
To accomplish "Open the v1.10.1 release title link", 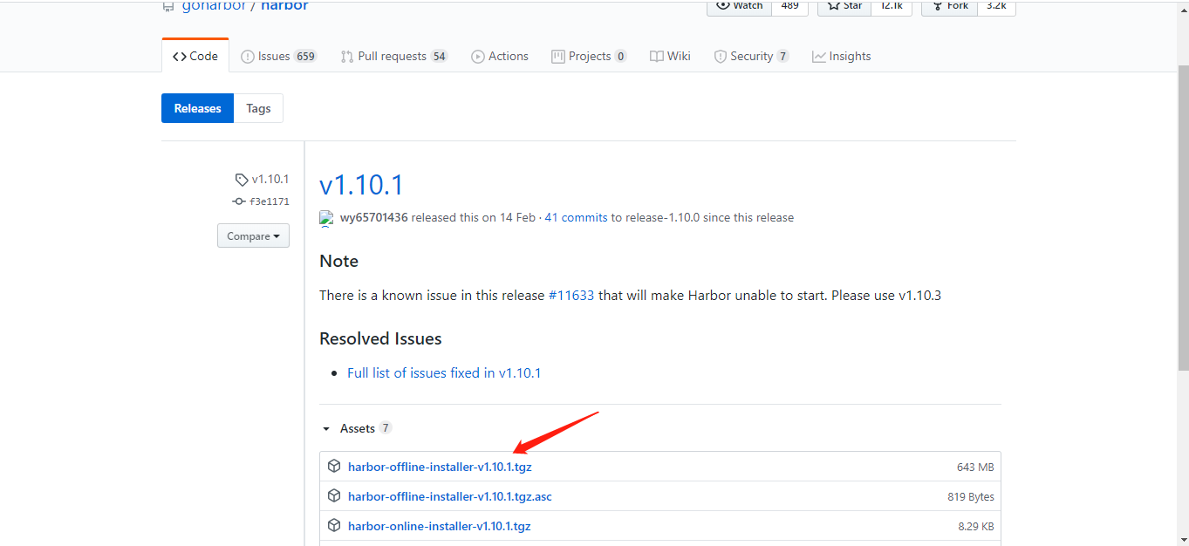I will (x=361, y=185).
